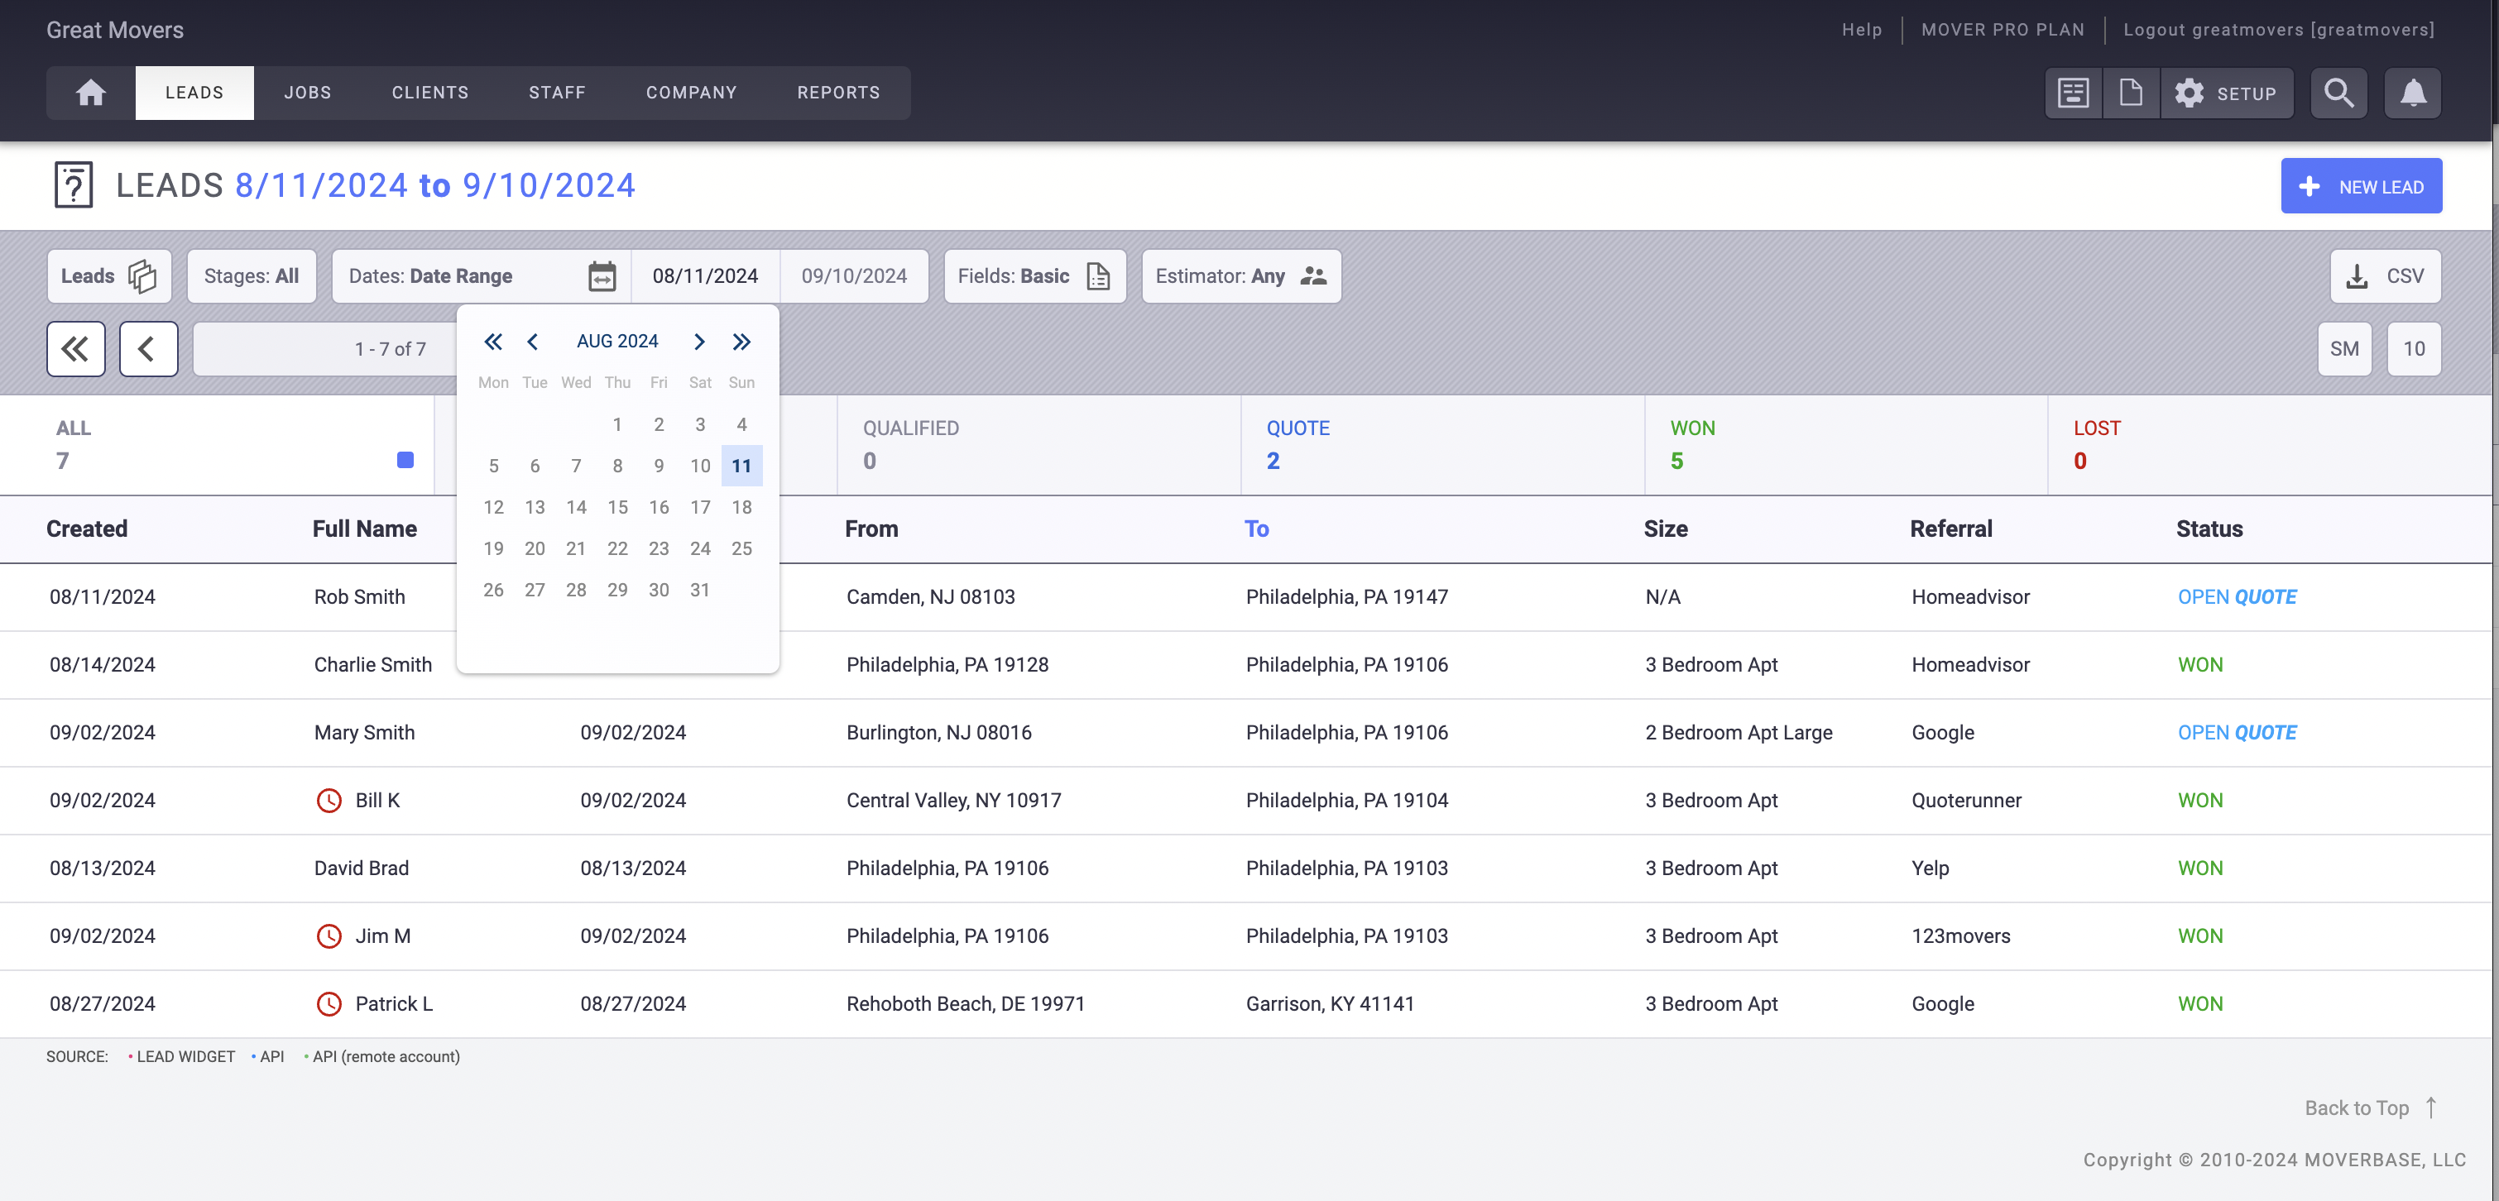Click the Back to Top arrow

click(2431, 1108)
